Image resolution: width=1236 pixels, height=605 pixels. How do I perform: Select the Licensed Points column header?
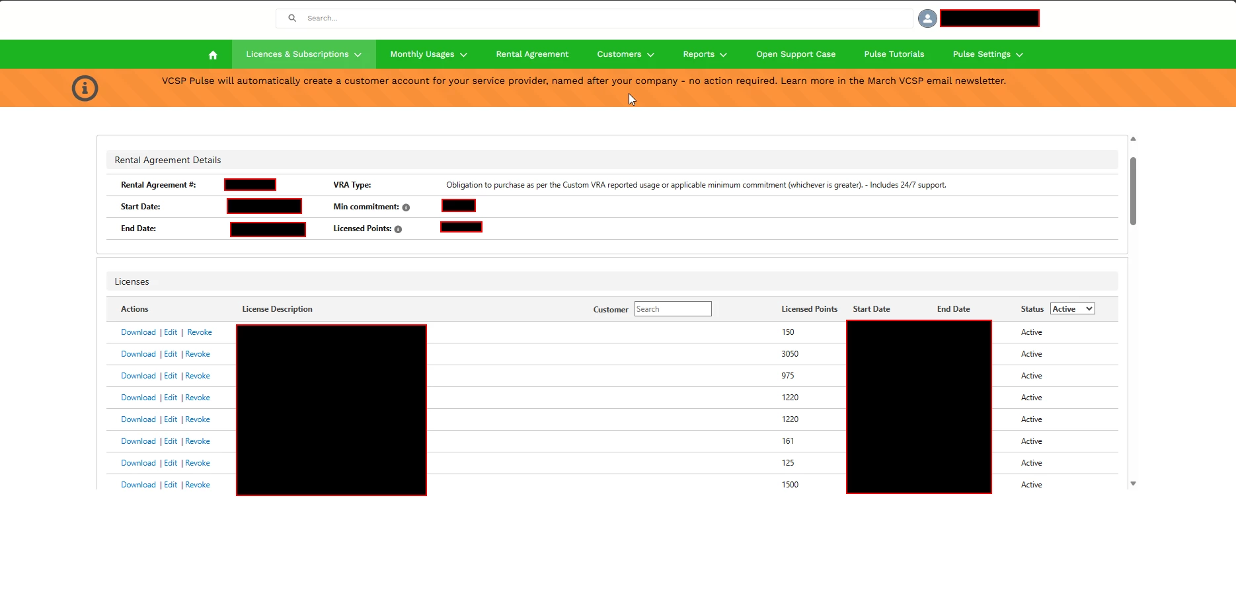[809, 309]
